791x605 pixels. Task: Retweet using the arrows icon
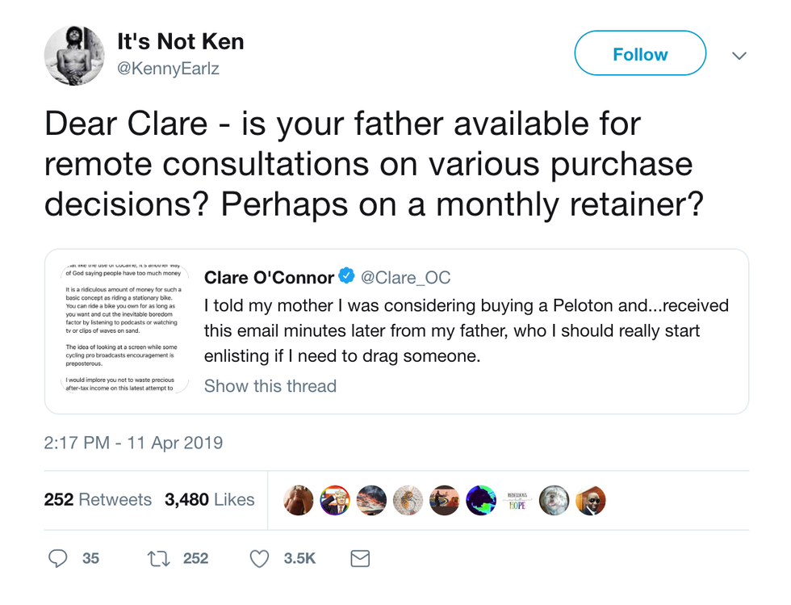click(157, 558)
